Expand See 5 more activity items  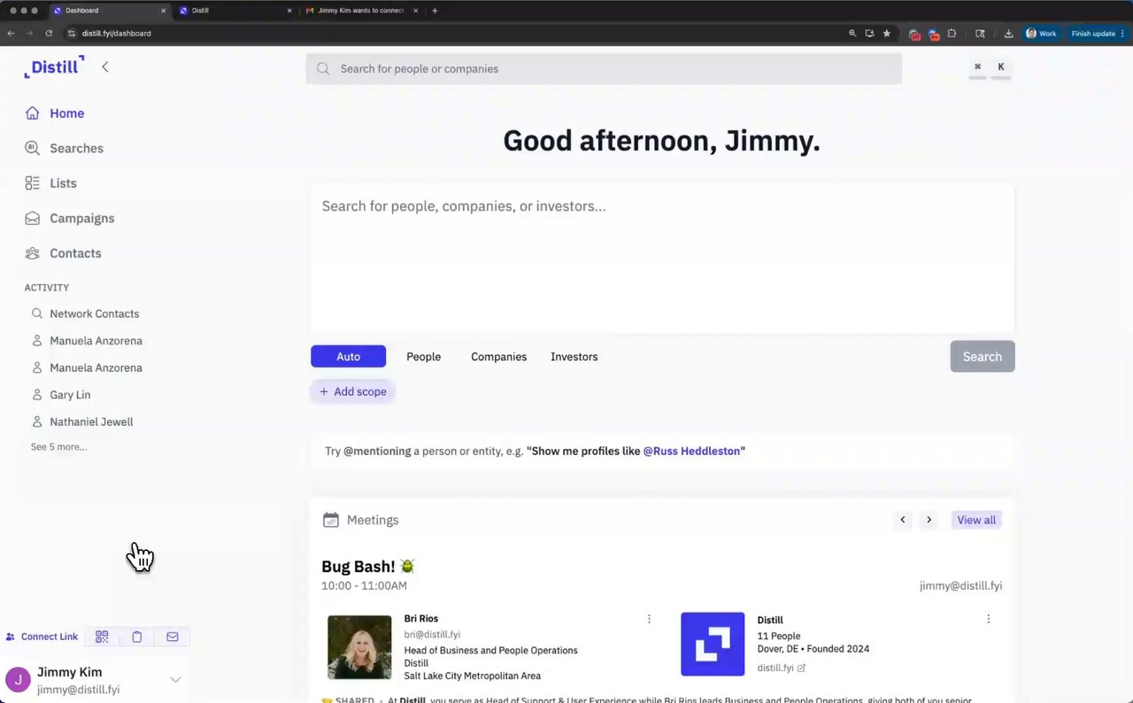click(58, 447)
